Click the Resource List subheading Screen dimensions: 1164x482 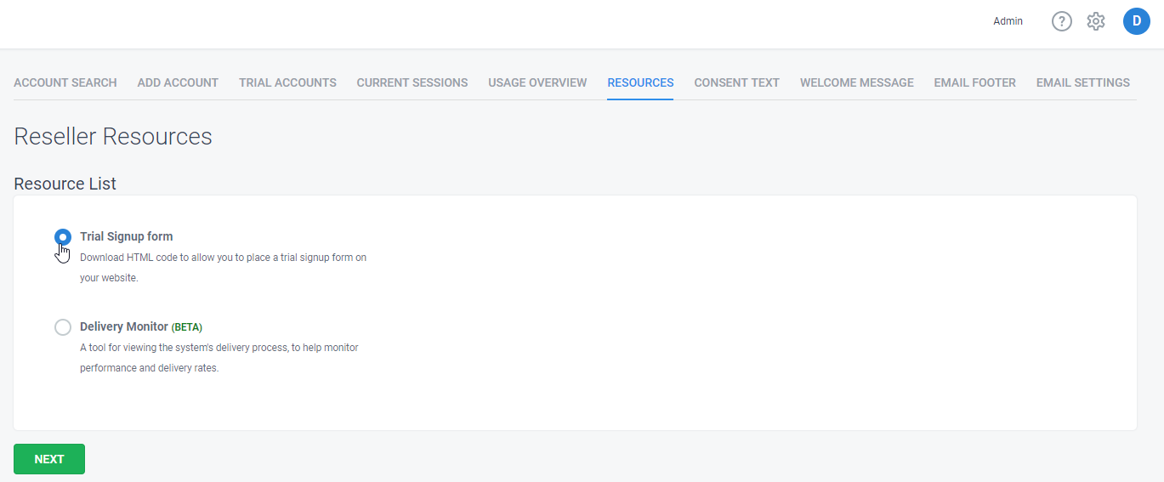(x=65, y=184)
